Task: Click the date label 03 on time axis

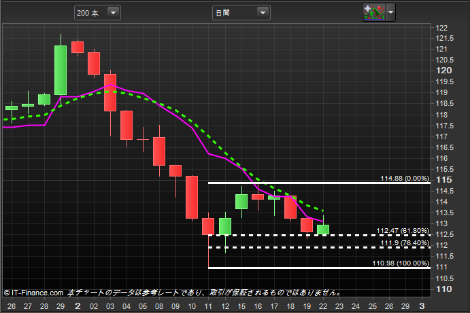Action: (110, 306)
